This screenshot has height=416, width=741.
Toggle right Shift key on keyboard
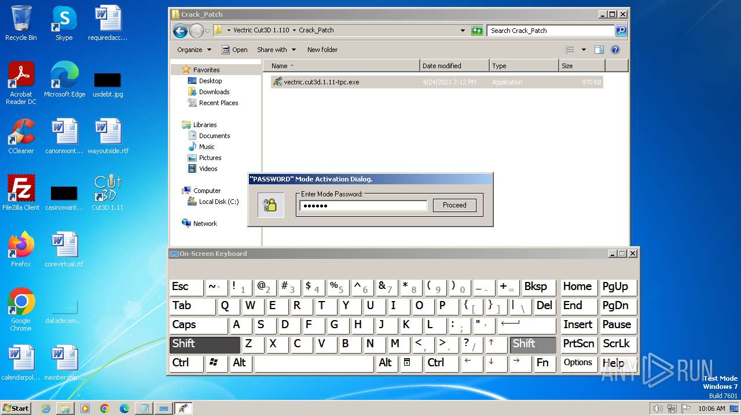coord(533,344)
